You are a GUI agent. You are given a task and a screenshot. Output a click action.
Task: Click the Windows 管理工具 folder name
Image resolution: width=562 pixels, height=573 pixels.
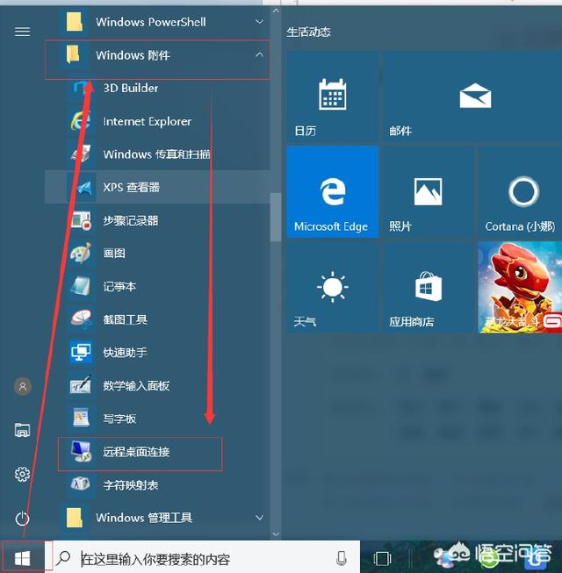(144, 518)
